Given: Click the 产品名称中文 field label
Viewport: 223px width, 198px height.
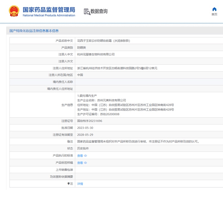Looking at the screenshot, I should coord(64,41).
